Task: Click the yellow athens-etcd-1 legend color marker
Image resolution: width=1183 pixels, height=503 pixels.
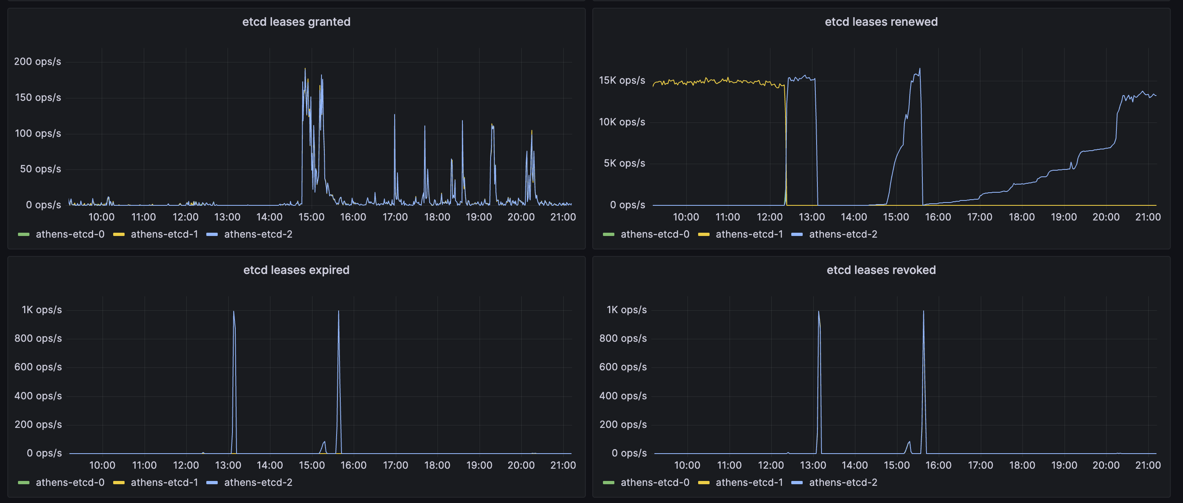Action: (119, 234)
